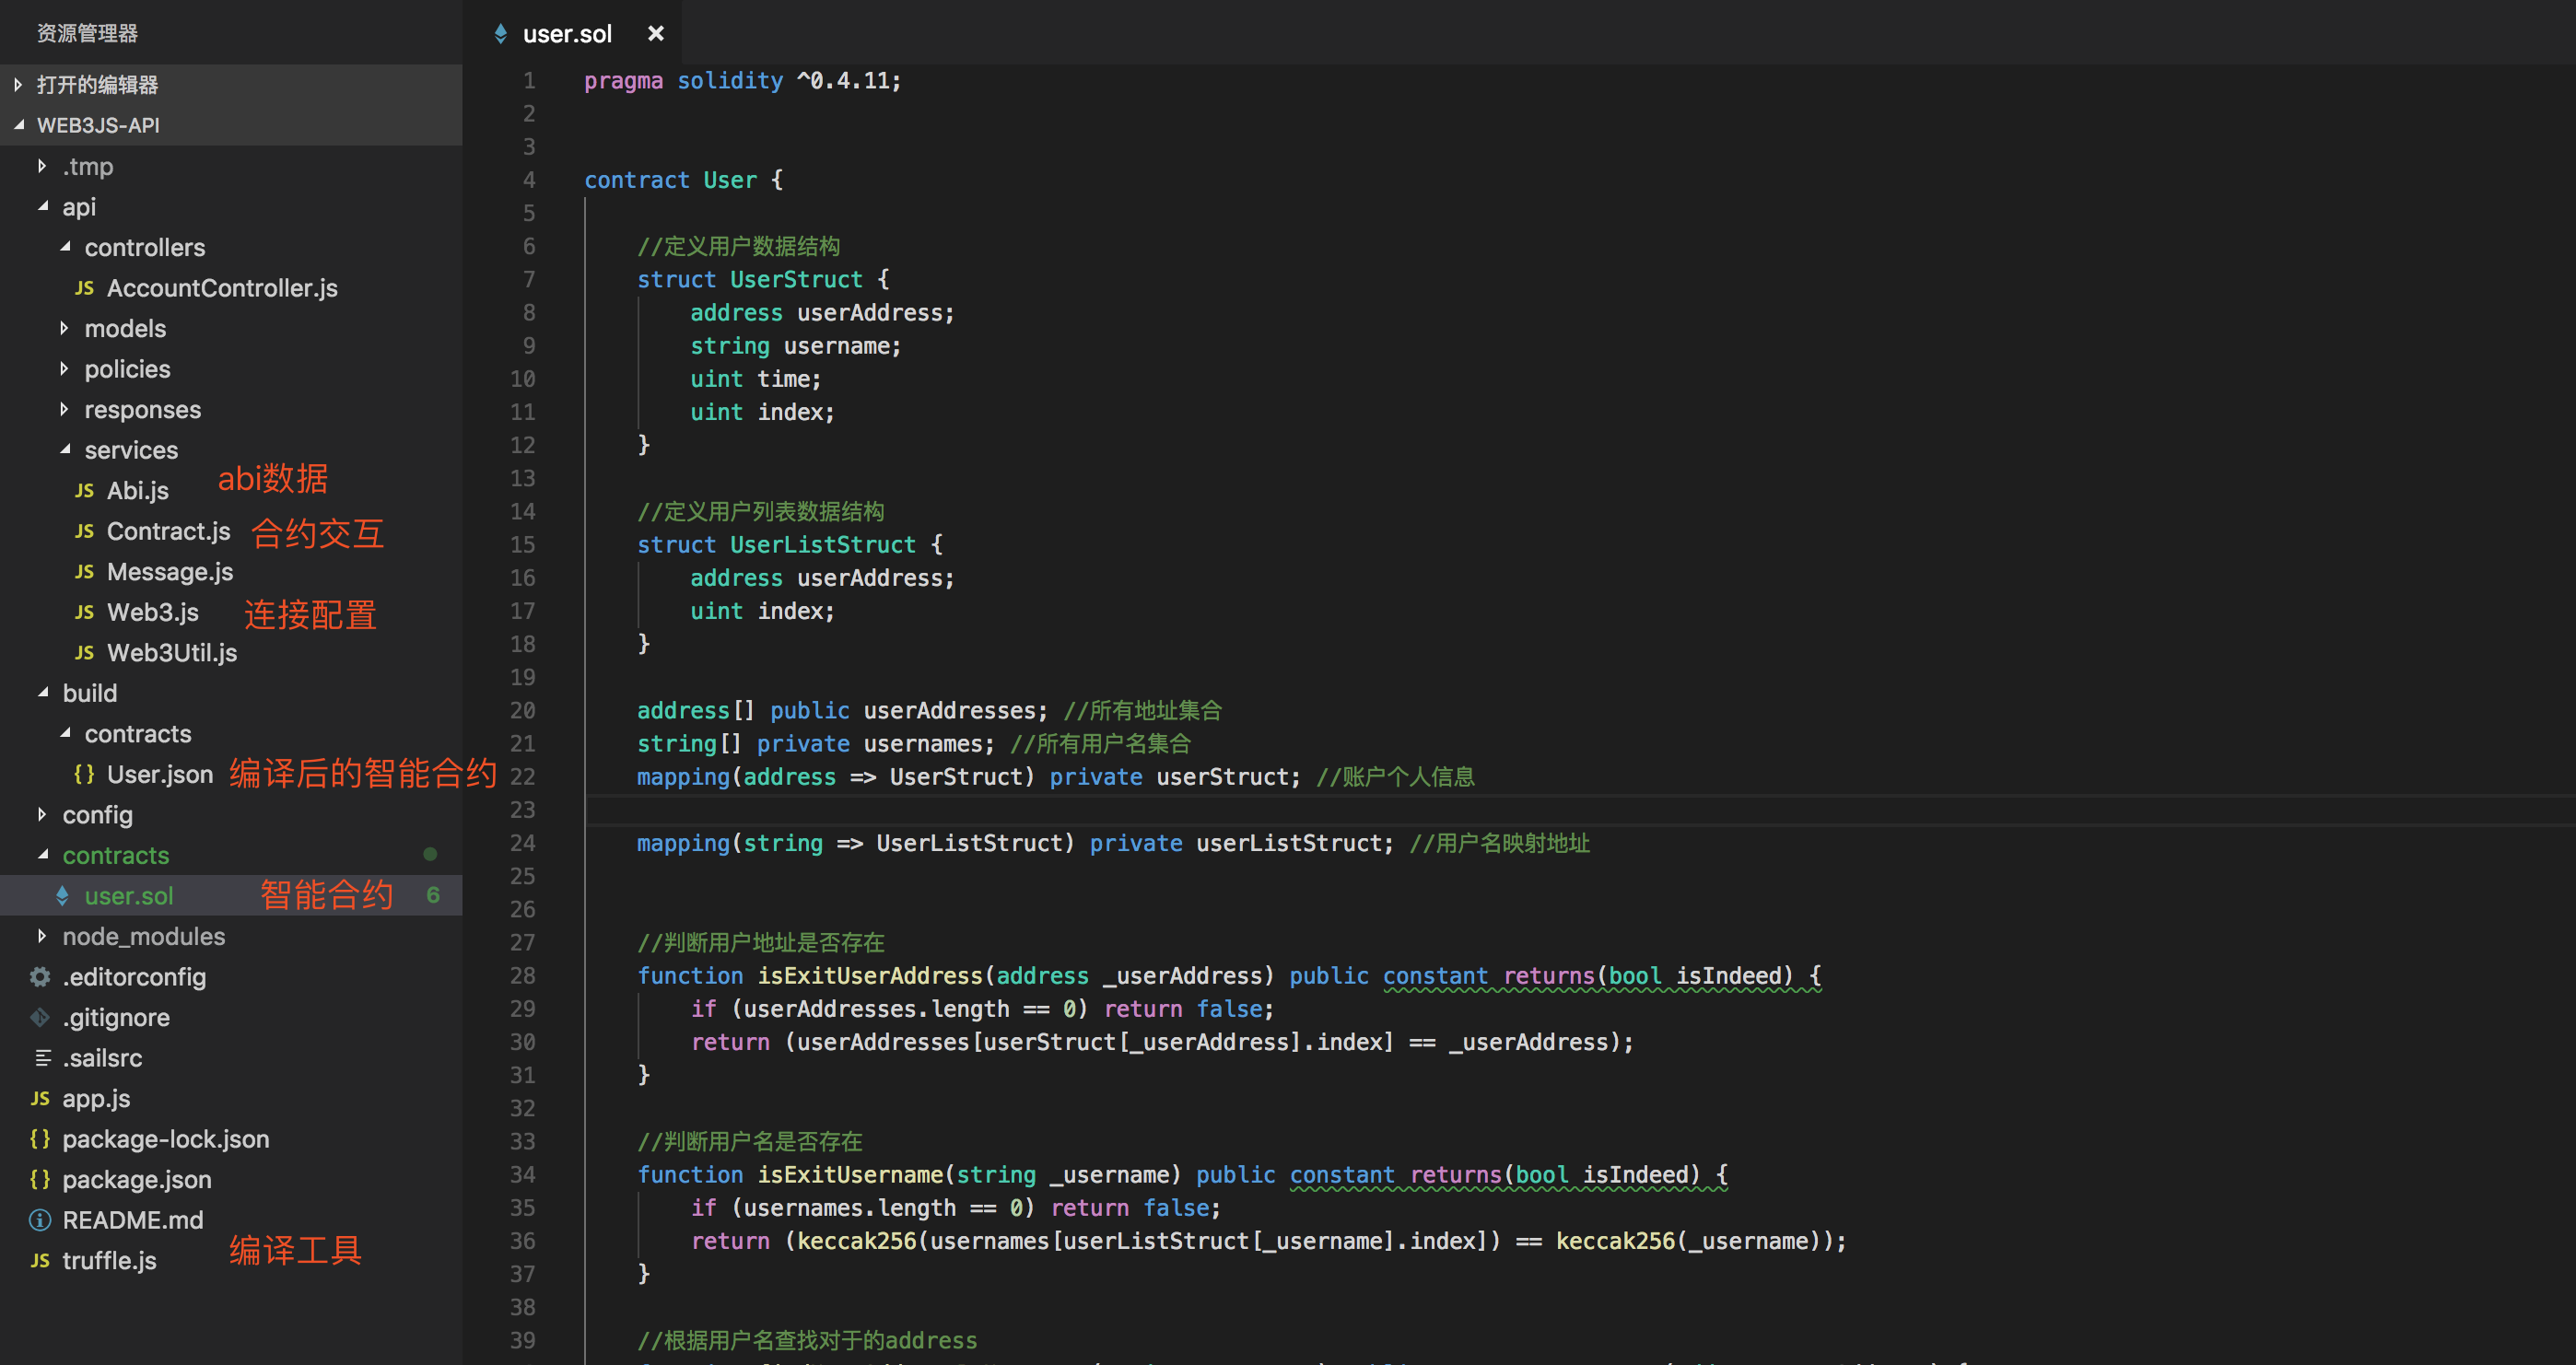The width and height of the screenshot is (2576, 1365).
Task: Open package-lock.json file
Action: tap(166, 1139)
